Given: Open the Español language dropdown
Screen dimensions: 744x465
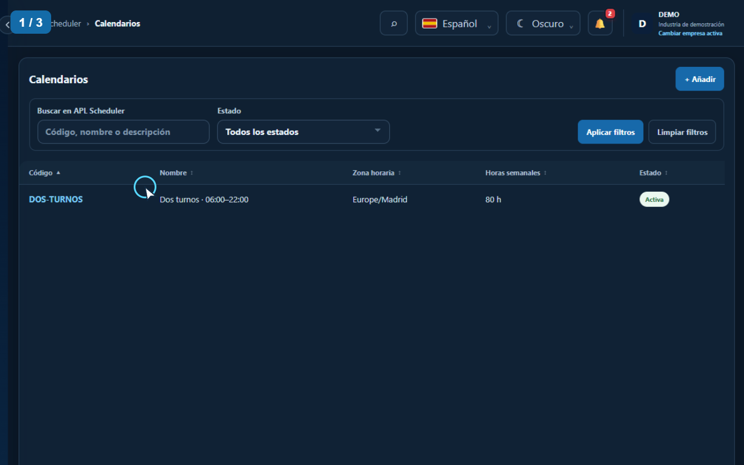Looking at the screenshot, I should point(456,24).
